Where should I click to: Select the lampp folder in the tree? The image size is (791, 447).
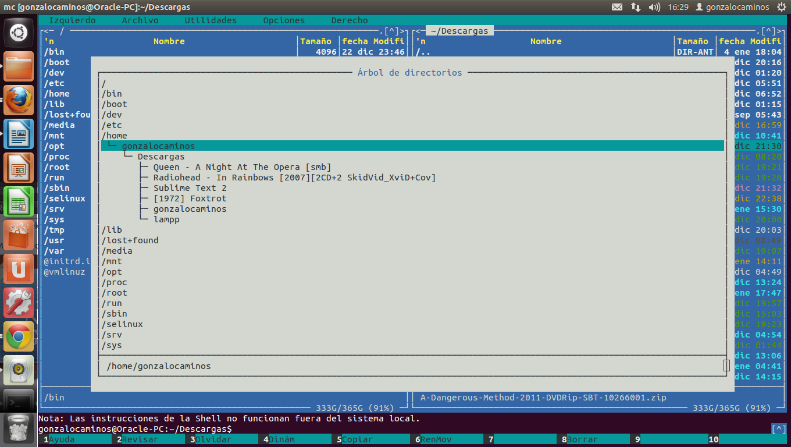[x=166, y=219]
